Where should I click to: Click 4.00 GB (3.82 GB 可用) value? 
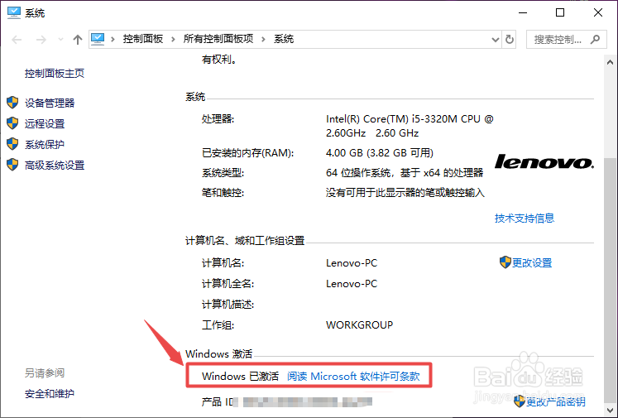(380, 153)
